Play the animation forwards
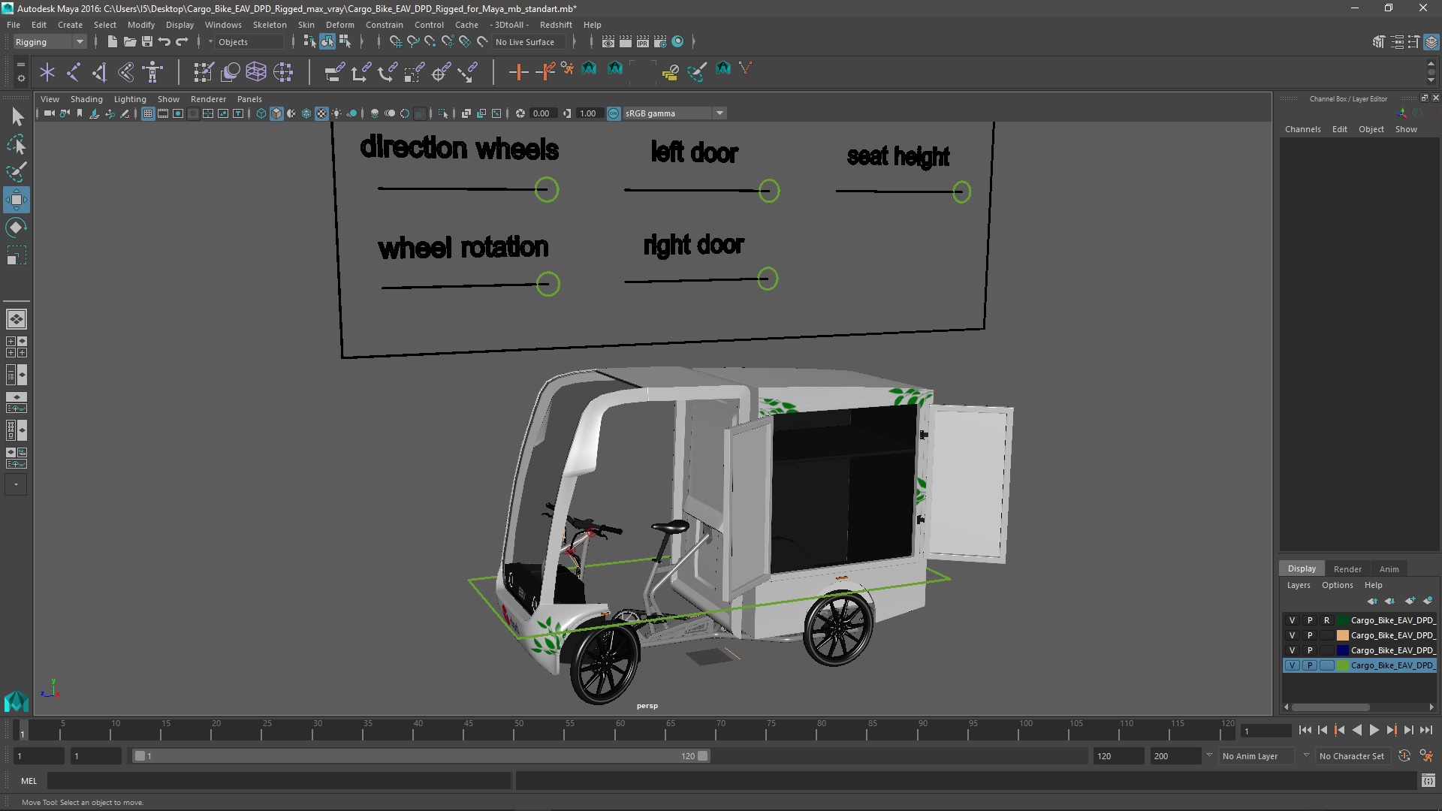The image size is (1442, 811). click(1374, 730)
